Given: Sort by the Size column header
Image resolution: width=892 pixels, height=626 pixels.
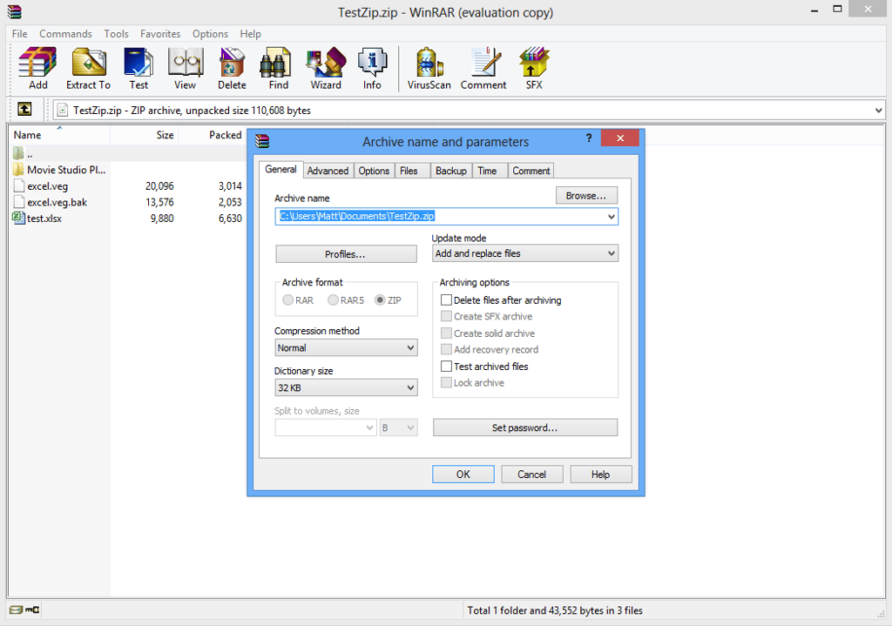Looking at the screenshot, I should point(145,135).
